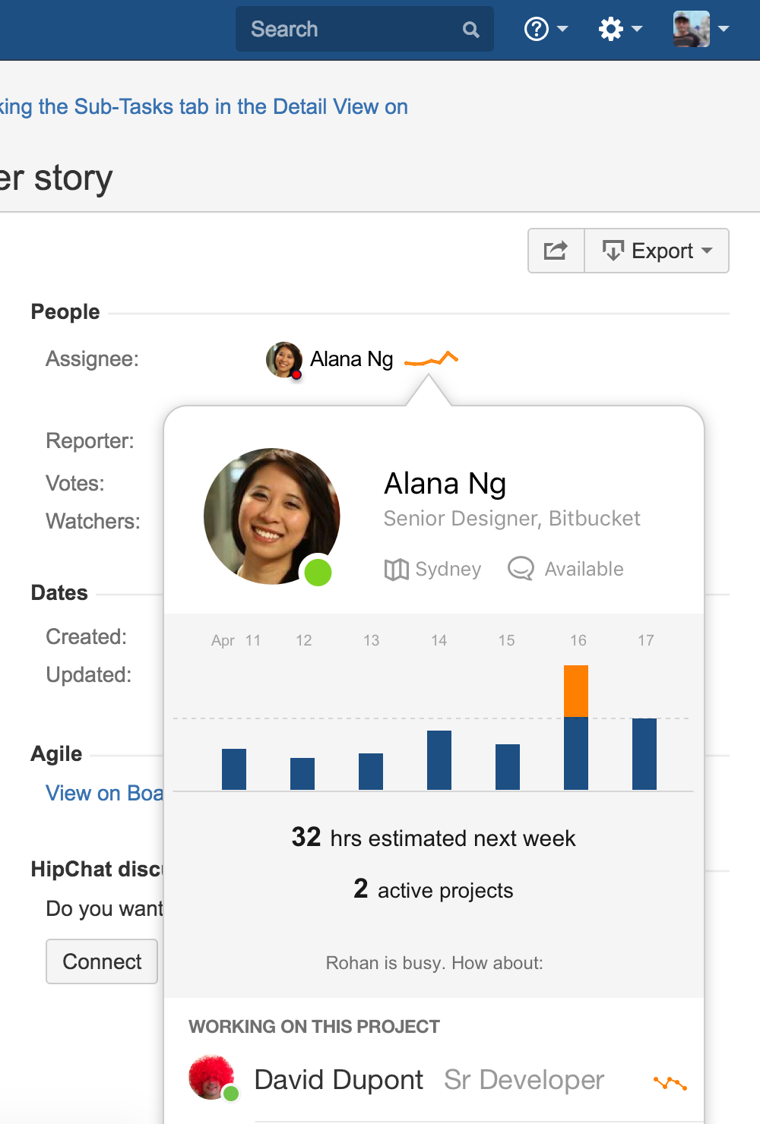Click the People section heading
The image size is (760, 1124).
(65, 311)
